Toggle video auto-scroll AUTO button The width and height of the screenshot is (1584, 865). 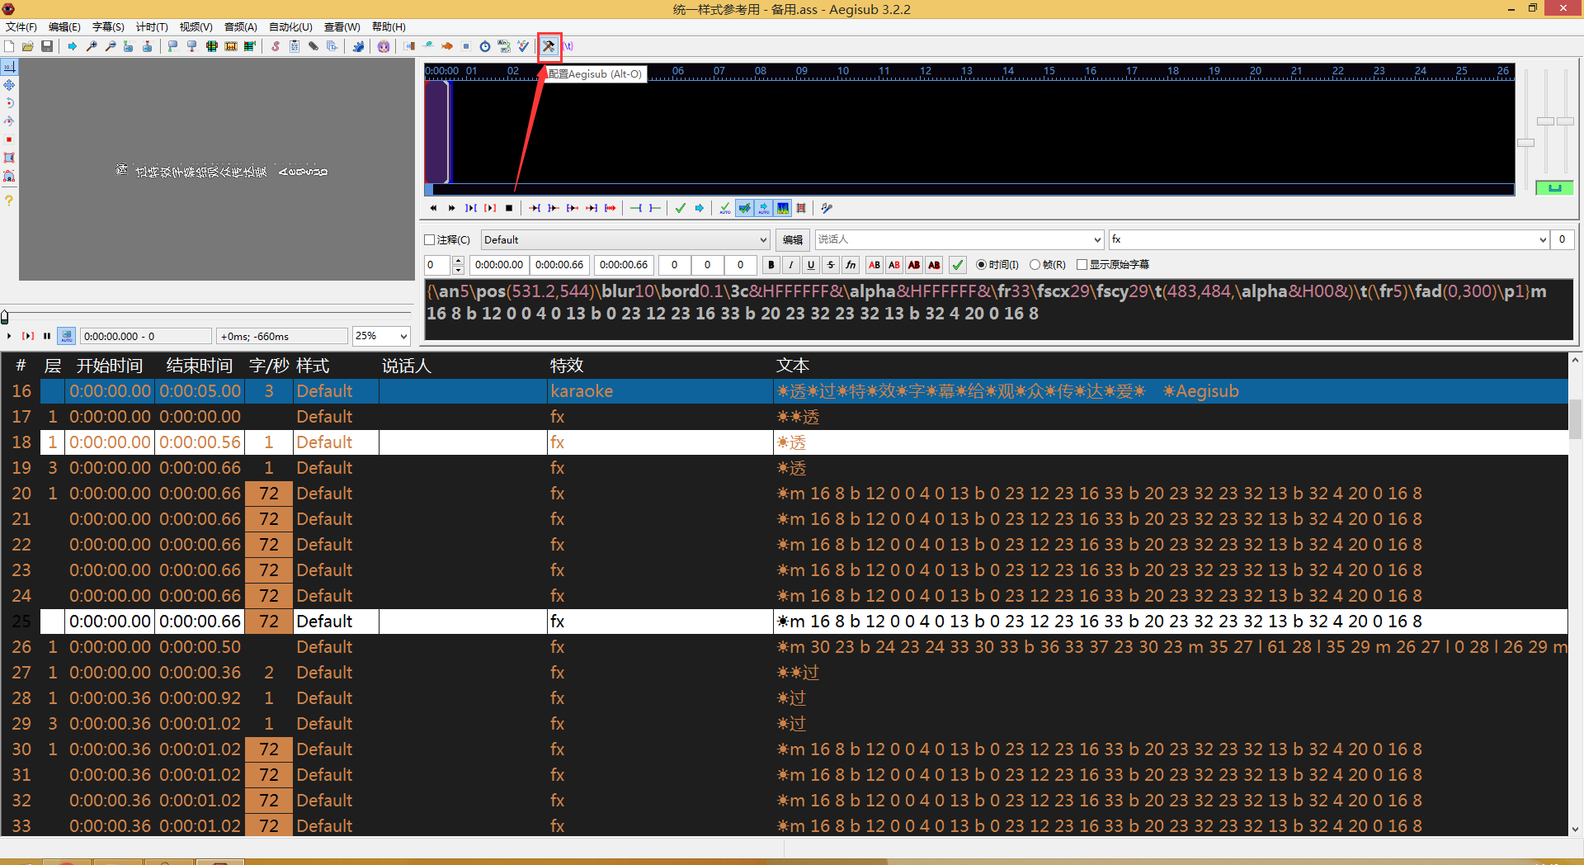[x=67, y=336]
